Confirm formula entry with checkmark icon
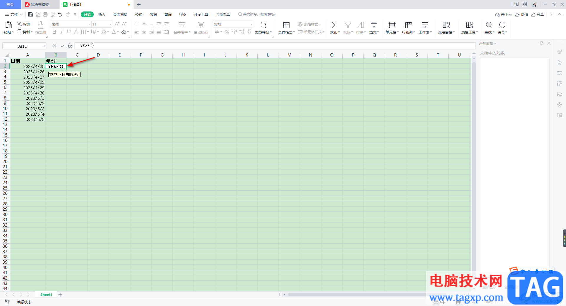Viewport: 566px width, 306px height. [x=62, y=46]
